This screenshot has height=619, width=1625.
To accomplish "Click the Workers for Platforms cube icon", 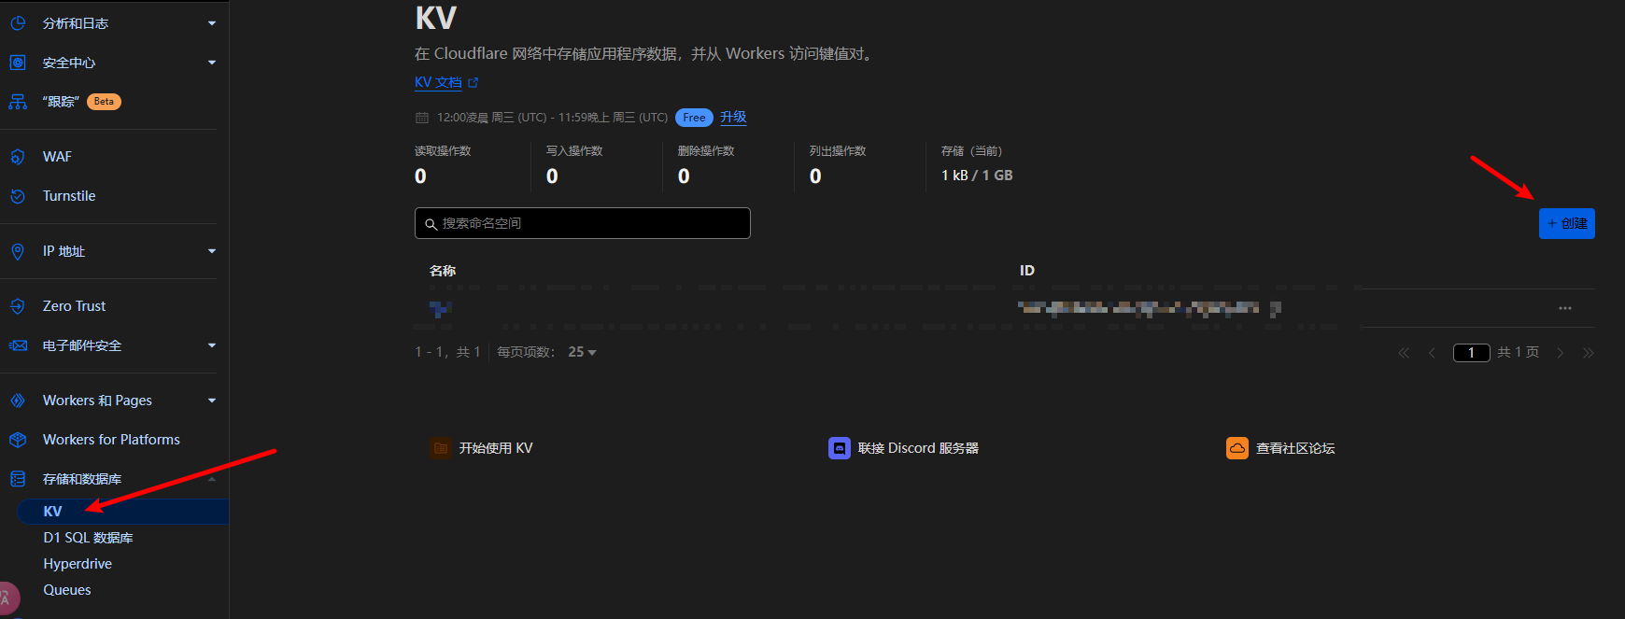I will tap(18, 440).
